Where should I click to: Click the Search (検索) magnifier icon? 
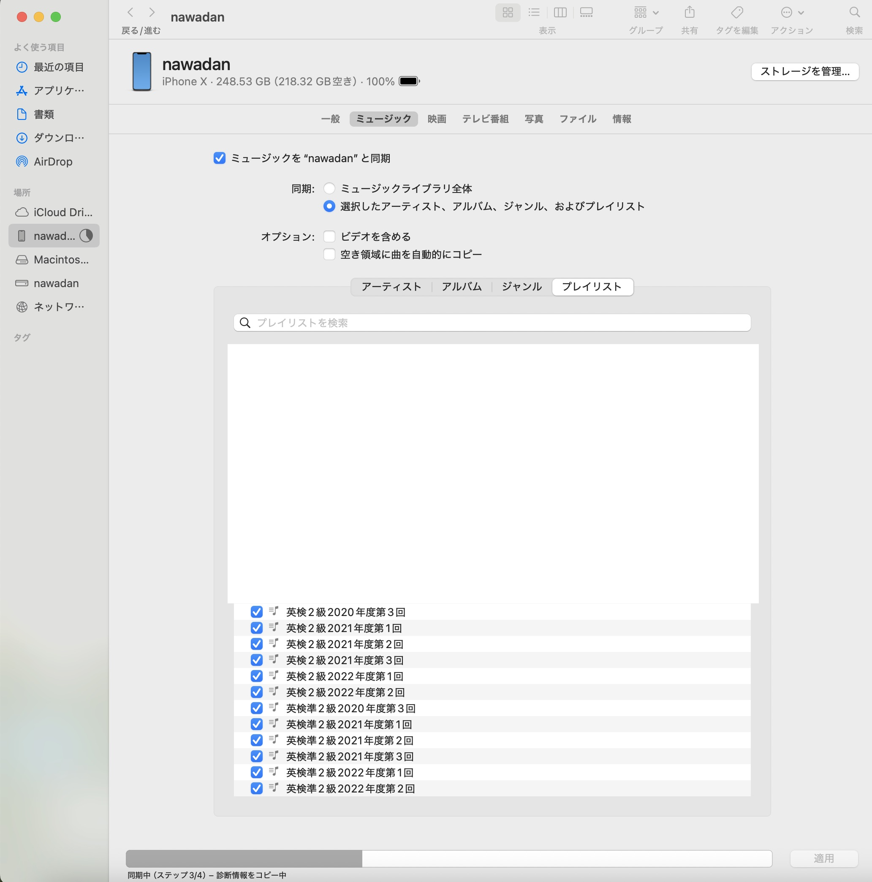(x=854, y=12)
